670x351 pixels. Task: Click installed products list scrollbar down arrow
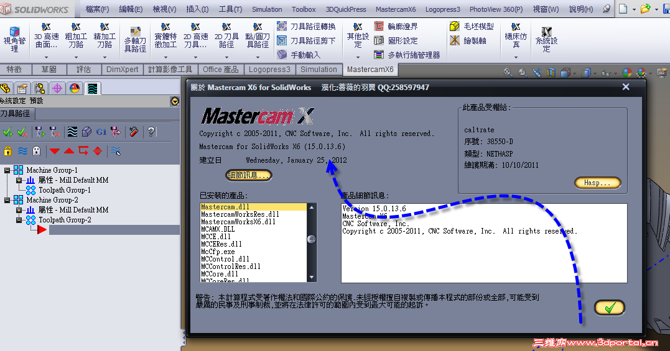pyautogui.click(x=312, y=277)
